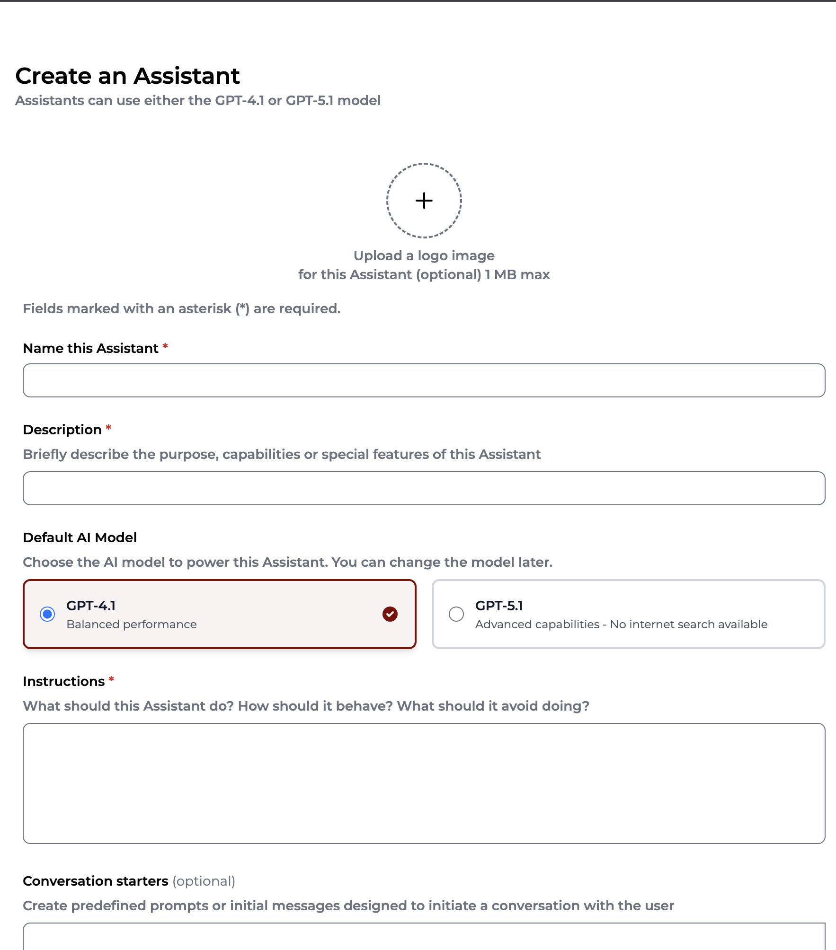Click inside the Instructions text area
Image resolution: width=836 pixels, height=950 pixels.
(424, 783)
